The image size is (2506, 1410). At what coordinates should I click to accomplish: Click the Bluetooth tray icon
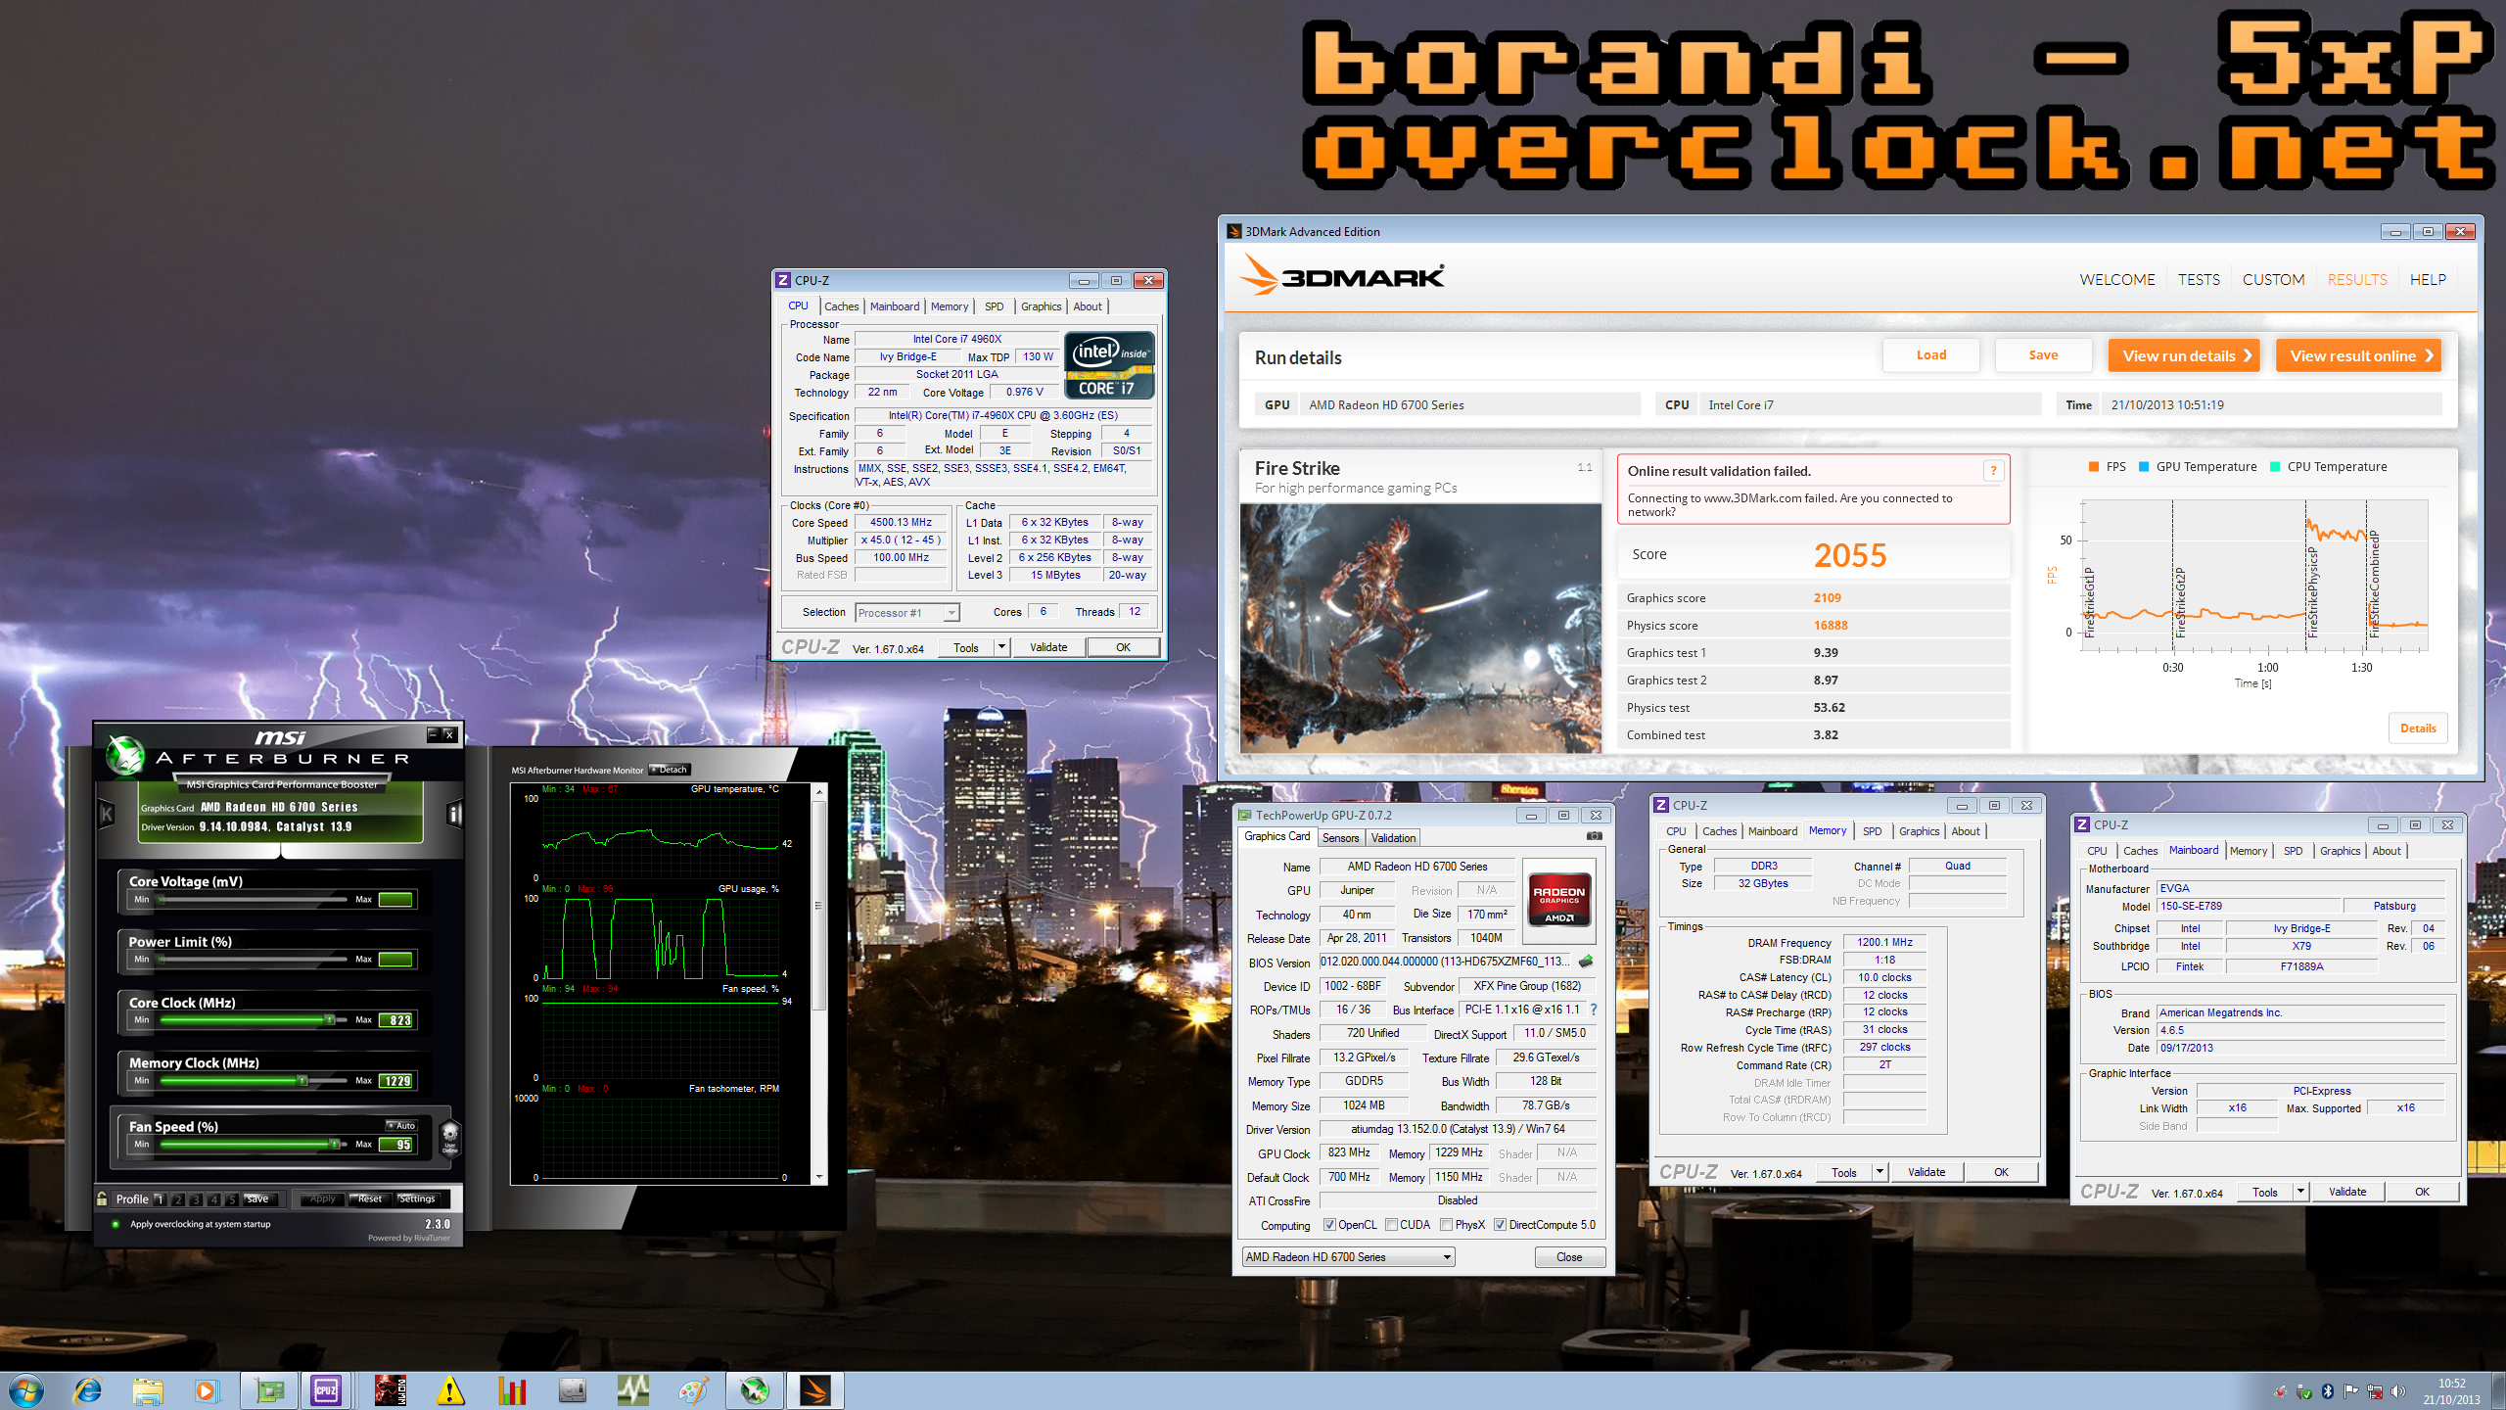[x=2328, y=1391]
